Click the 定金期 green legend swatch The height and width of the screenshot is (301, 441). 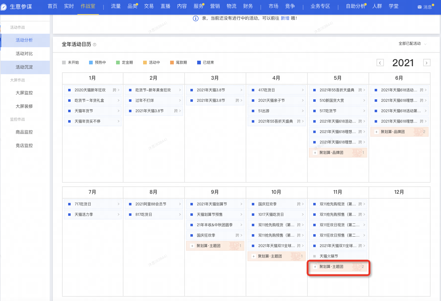click(x=118, y=63)
